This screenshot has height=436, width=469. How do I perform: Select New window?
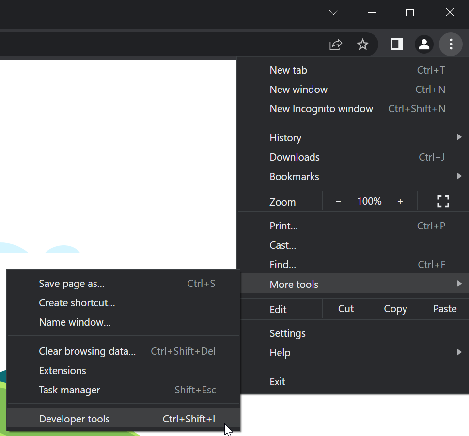pos(354,90)
